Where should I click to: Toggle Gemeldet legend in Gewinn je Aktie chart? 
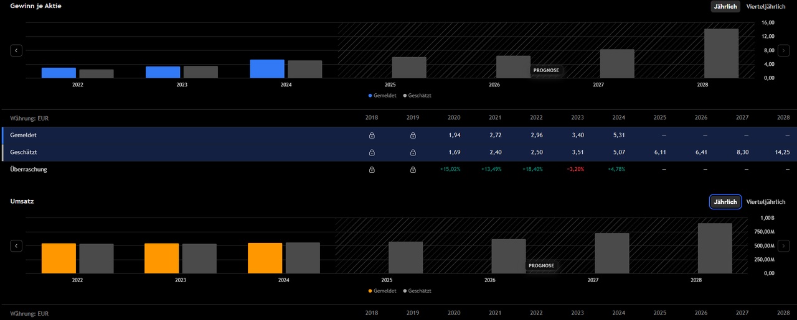point(383,96)
